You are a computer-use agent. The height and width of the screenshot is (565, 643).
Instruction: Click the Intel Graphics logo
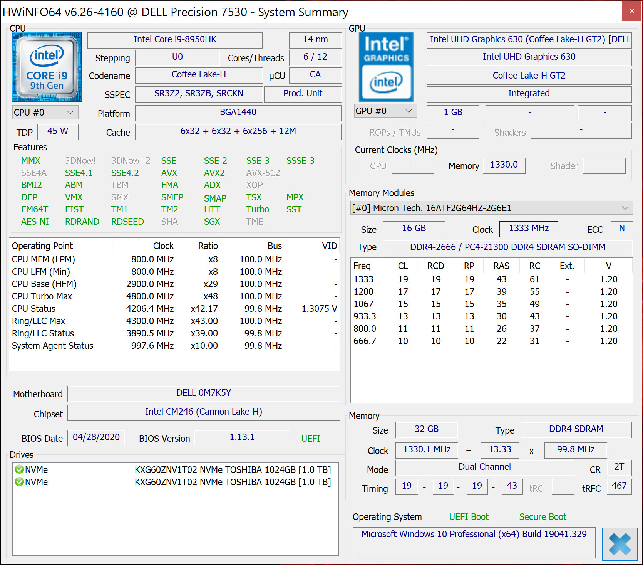pyautogui.click(x=386, y=67)
